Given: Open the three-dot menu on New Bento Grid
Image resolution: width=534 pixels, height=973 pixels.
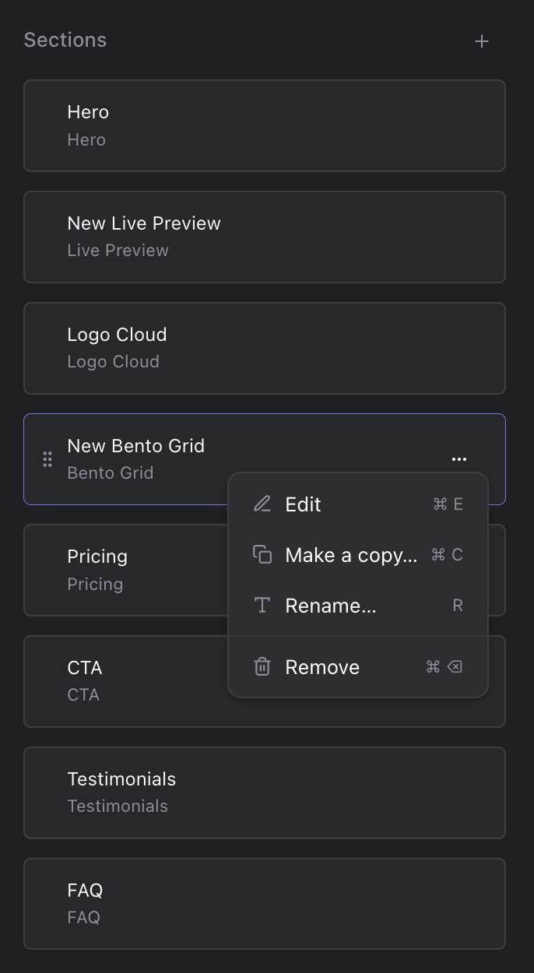Looking at the screenshot, I should tap(459, 459).
